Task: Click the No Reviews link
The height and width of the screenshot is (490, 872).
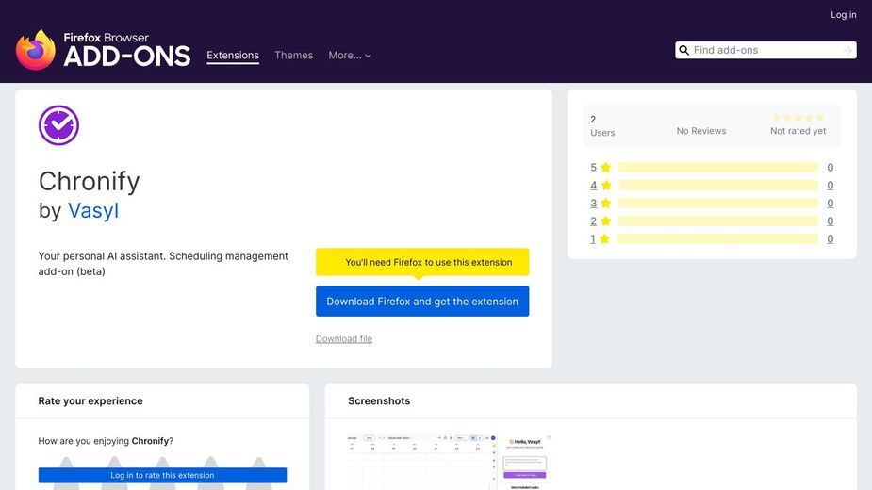Action: (x=700, y=131)
